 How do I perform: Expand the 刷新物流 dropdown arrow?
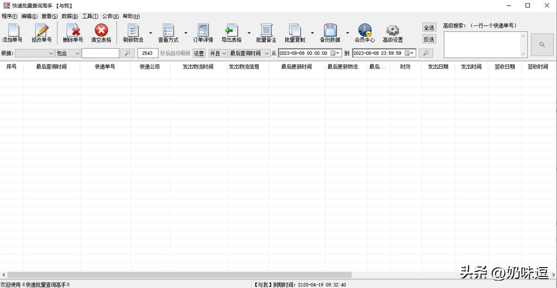[x=150, y=33]
